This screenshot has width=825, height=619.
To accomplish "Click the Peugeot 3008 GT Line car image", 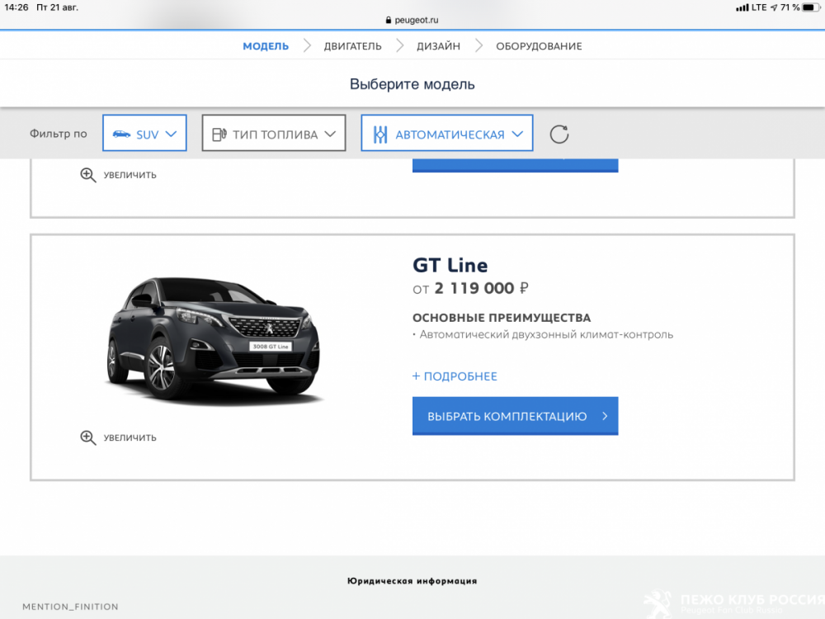I will click(x=214, y=340).
